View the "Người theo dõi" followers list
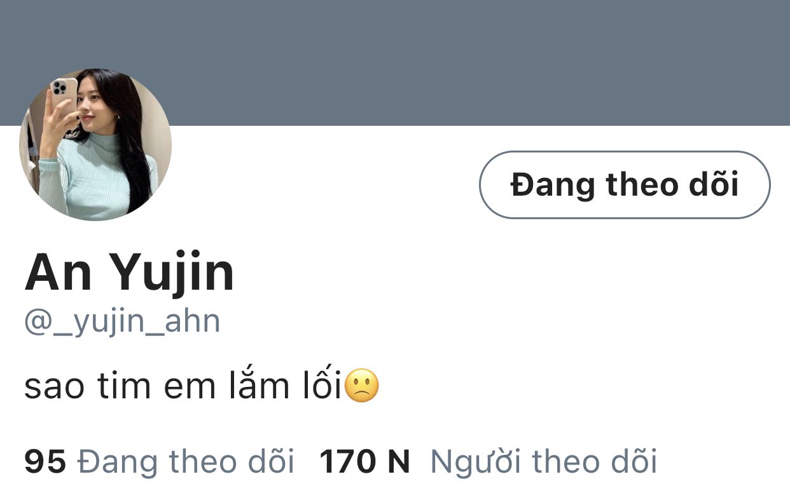790x486 pixels. (543, 461)
